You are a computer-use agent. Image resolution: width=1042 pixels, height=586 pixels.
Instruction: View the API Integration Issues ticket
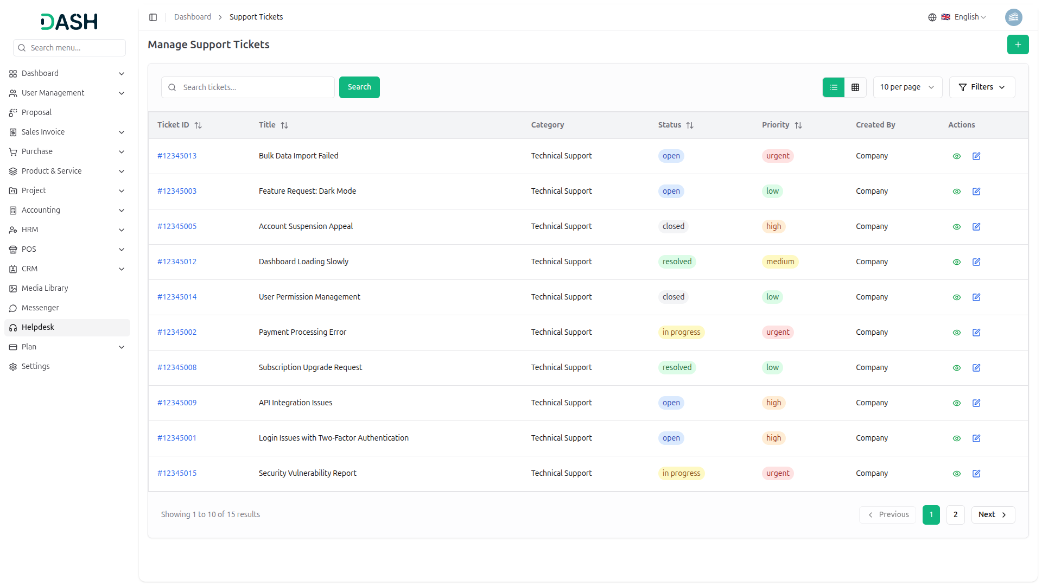(957, 403)
